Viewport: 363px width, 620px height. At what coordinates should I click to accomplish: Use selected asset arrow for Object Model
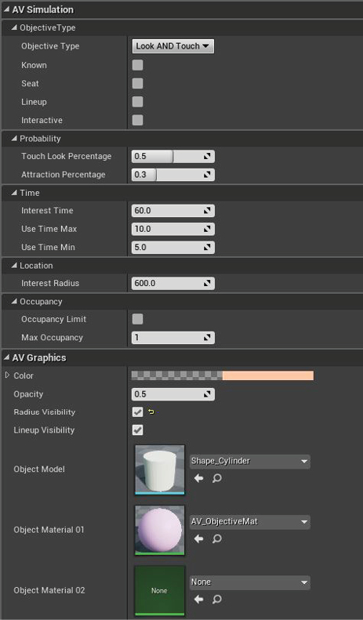coord(198,478)
